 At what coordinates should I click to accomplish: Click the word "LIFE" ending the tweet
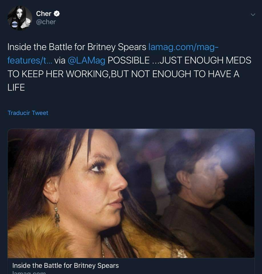16,87
